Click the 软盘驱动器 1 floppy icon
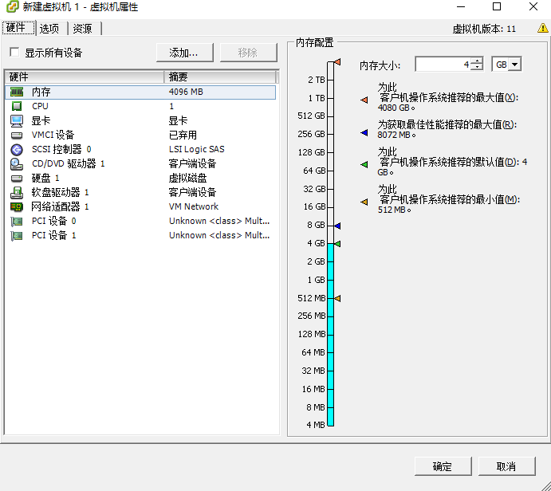 click(x=17, y=192)
